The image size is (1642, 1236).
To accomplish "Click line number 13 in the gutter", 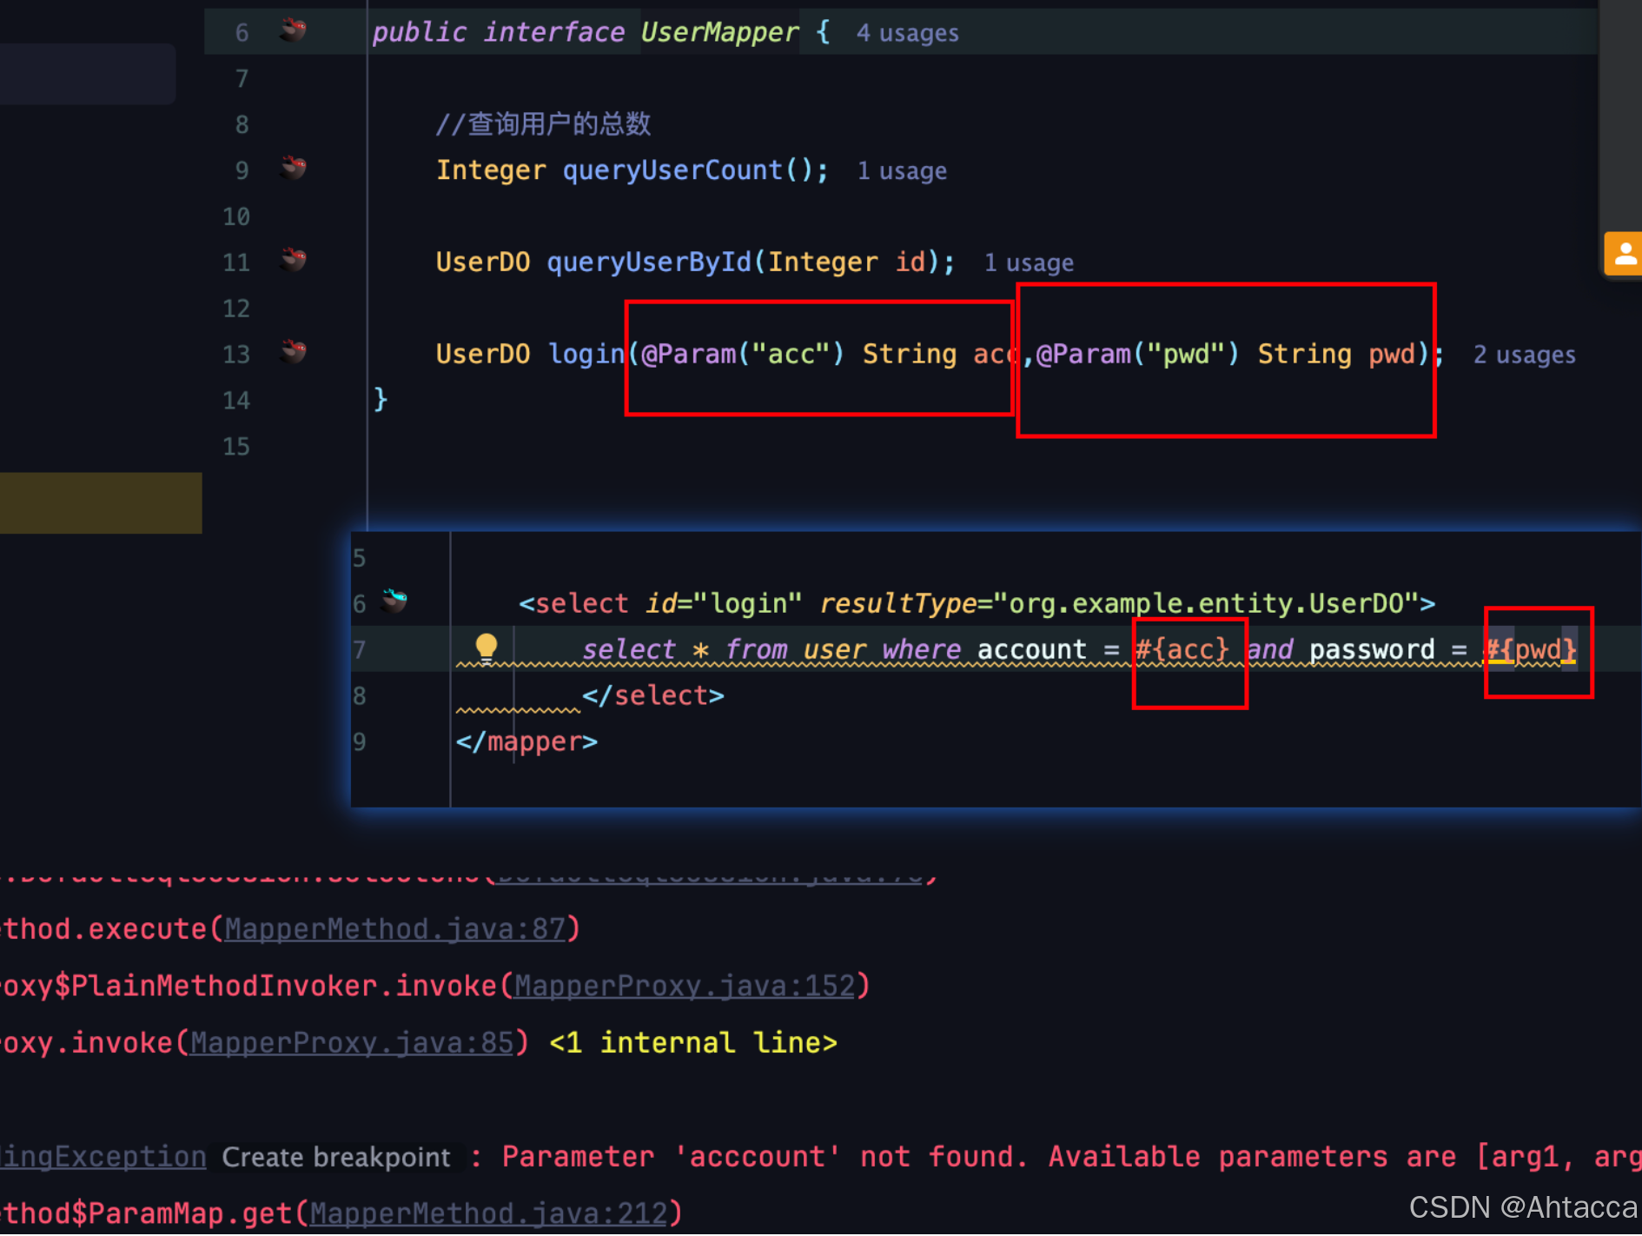I will coord(235,355).
